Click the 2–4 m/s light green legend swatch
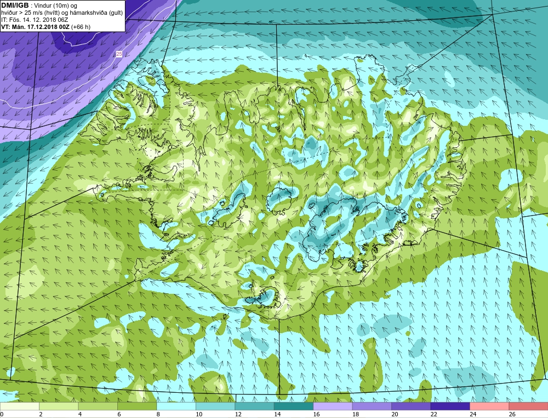This screenshot has width=548, height=418. tap(59, 406)
